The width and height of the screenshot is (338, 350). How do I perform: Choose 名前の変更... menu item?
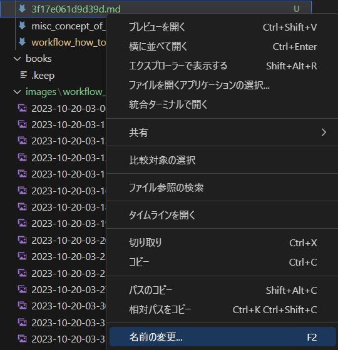coord(223,337)
